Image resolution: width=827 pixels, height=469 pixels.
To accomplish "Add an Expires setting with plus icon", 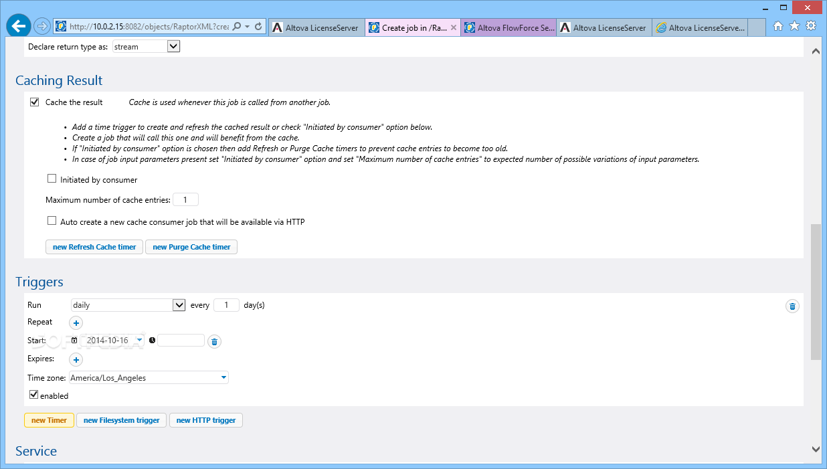I will [x=76, y=360].
